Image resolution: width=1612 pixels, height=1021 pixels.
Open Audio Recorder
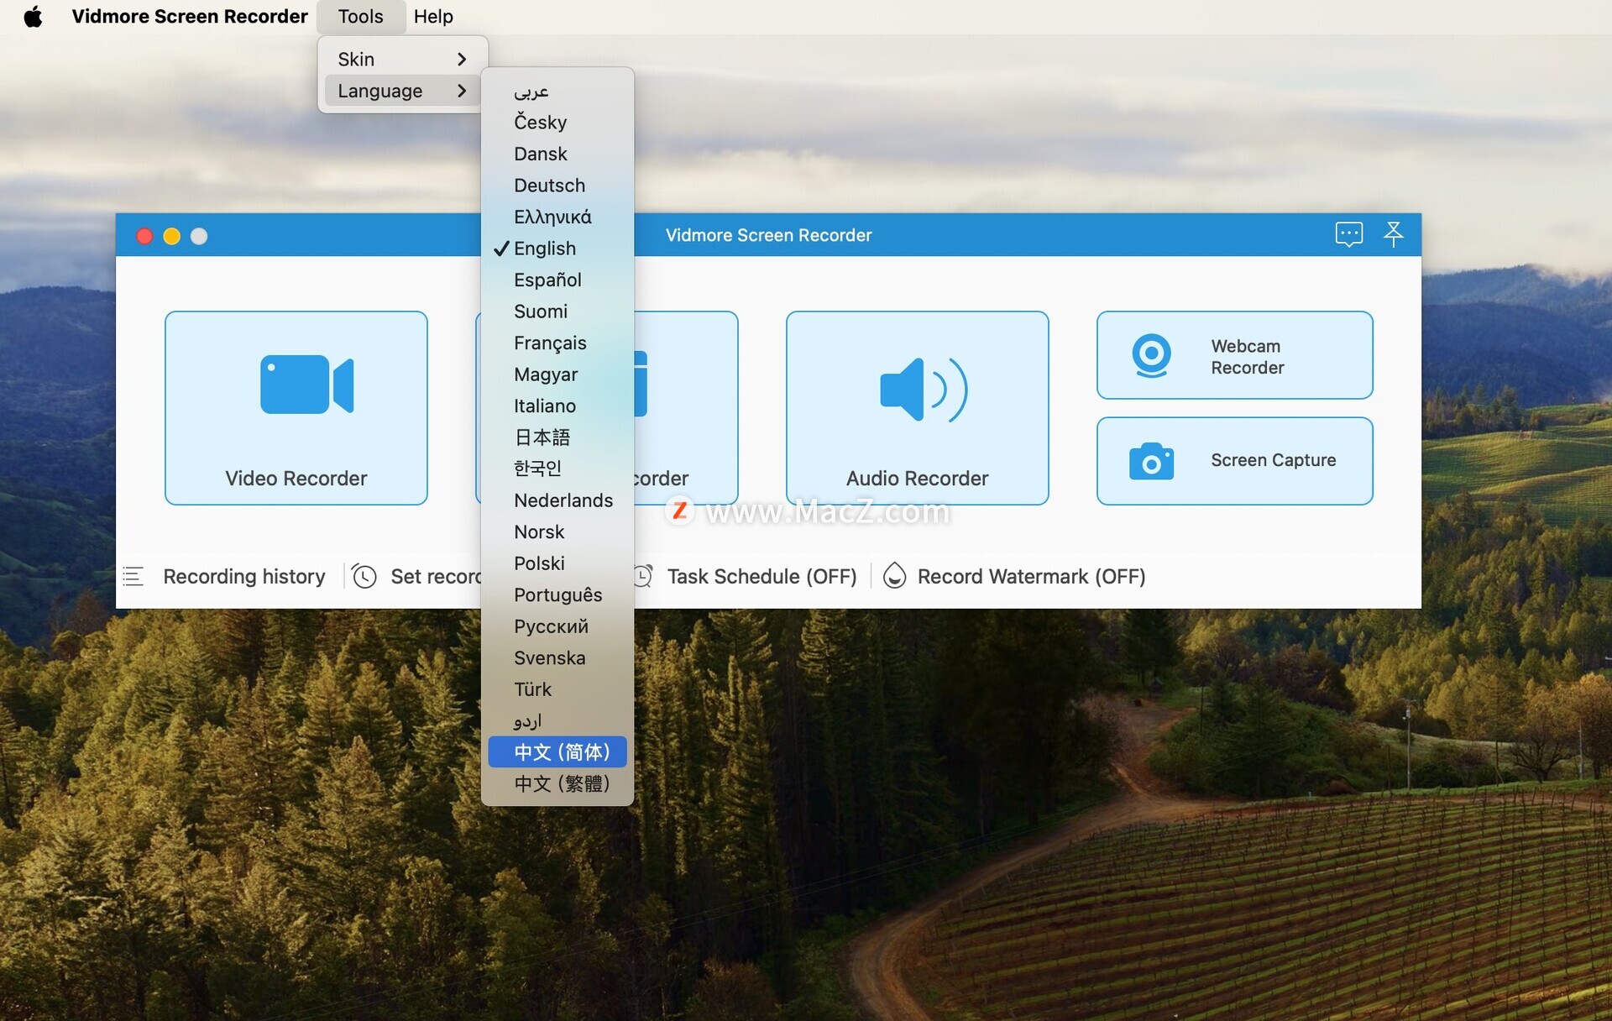click(x=918, y=408)
